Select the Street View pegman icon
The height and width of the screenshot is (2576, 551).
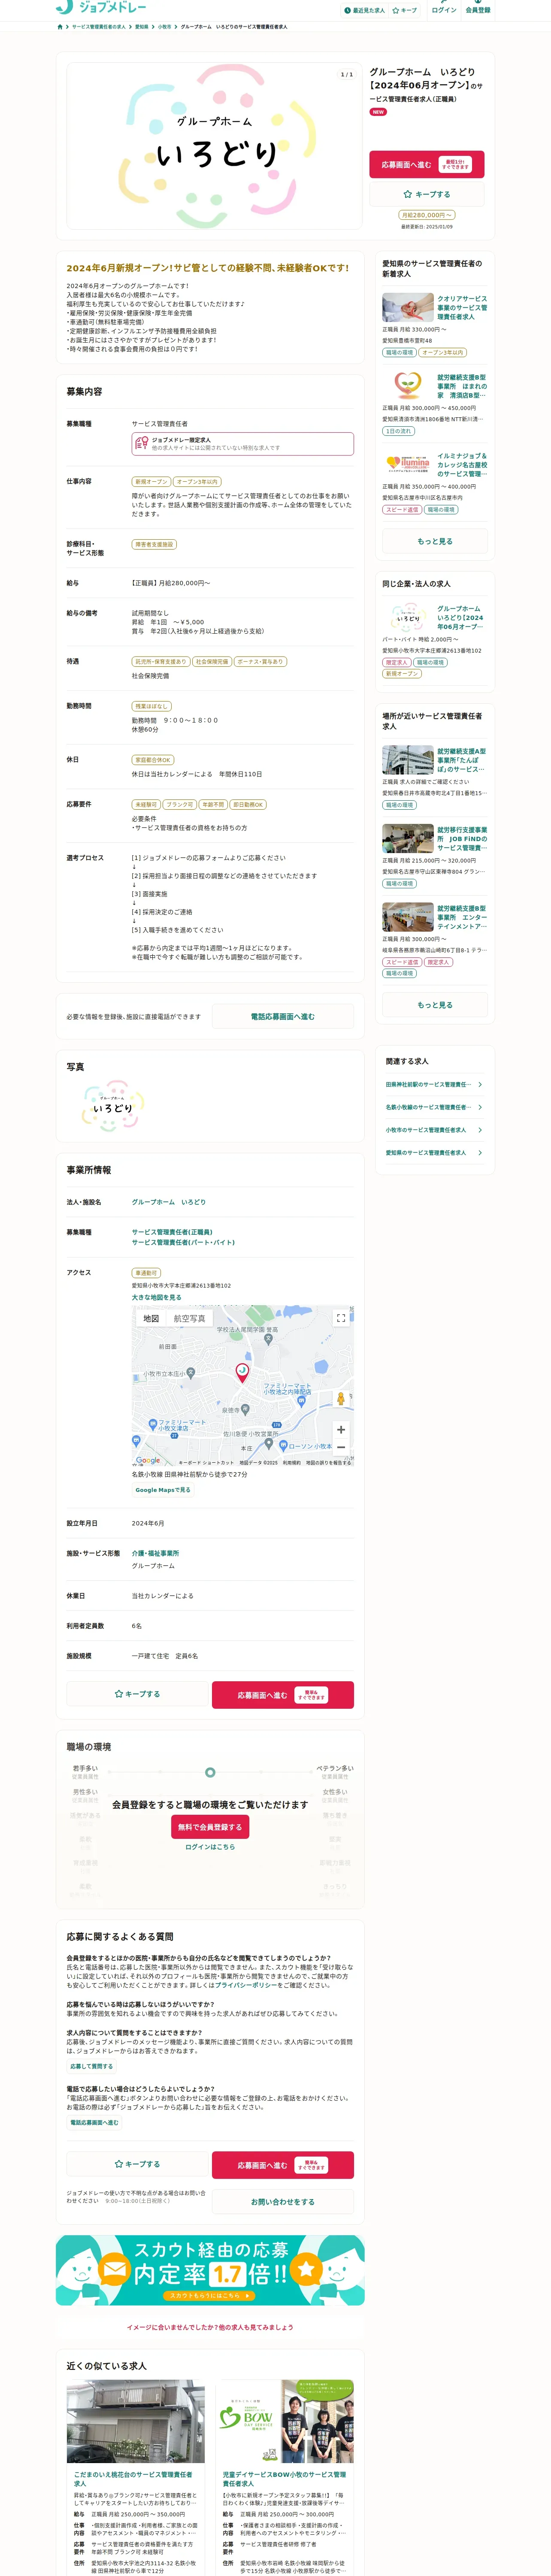point(341,1399)
